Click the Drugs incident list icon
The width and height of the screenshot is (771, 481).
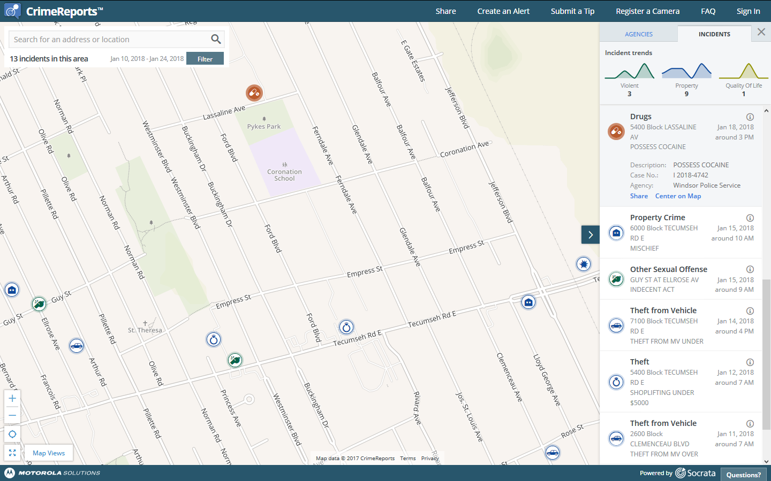pyautogui.click(x=616, y=131)
